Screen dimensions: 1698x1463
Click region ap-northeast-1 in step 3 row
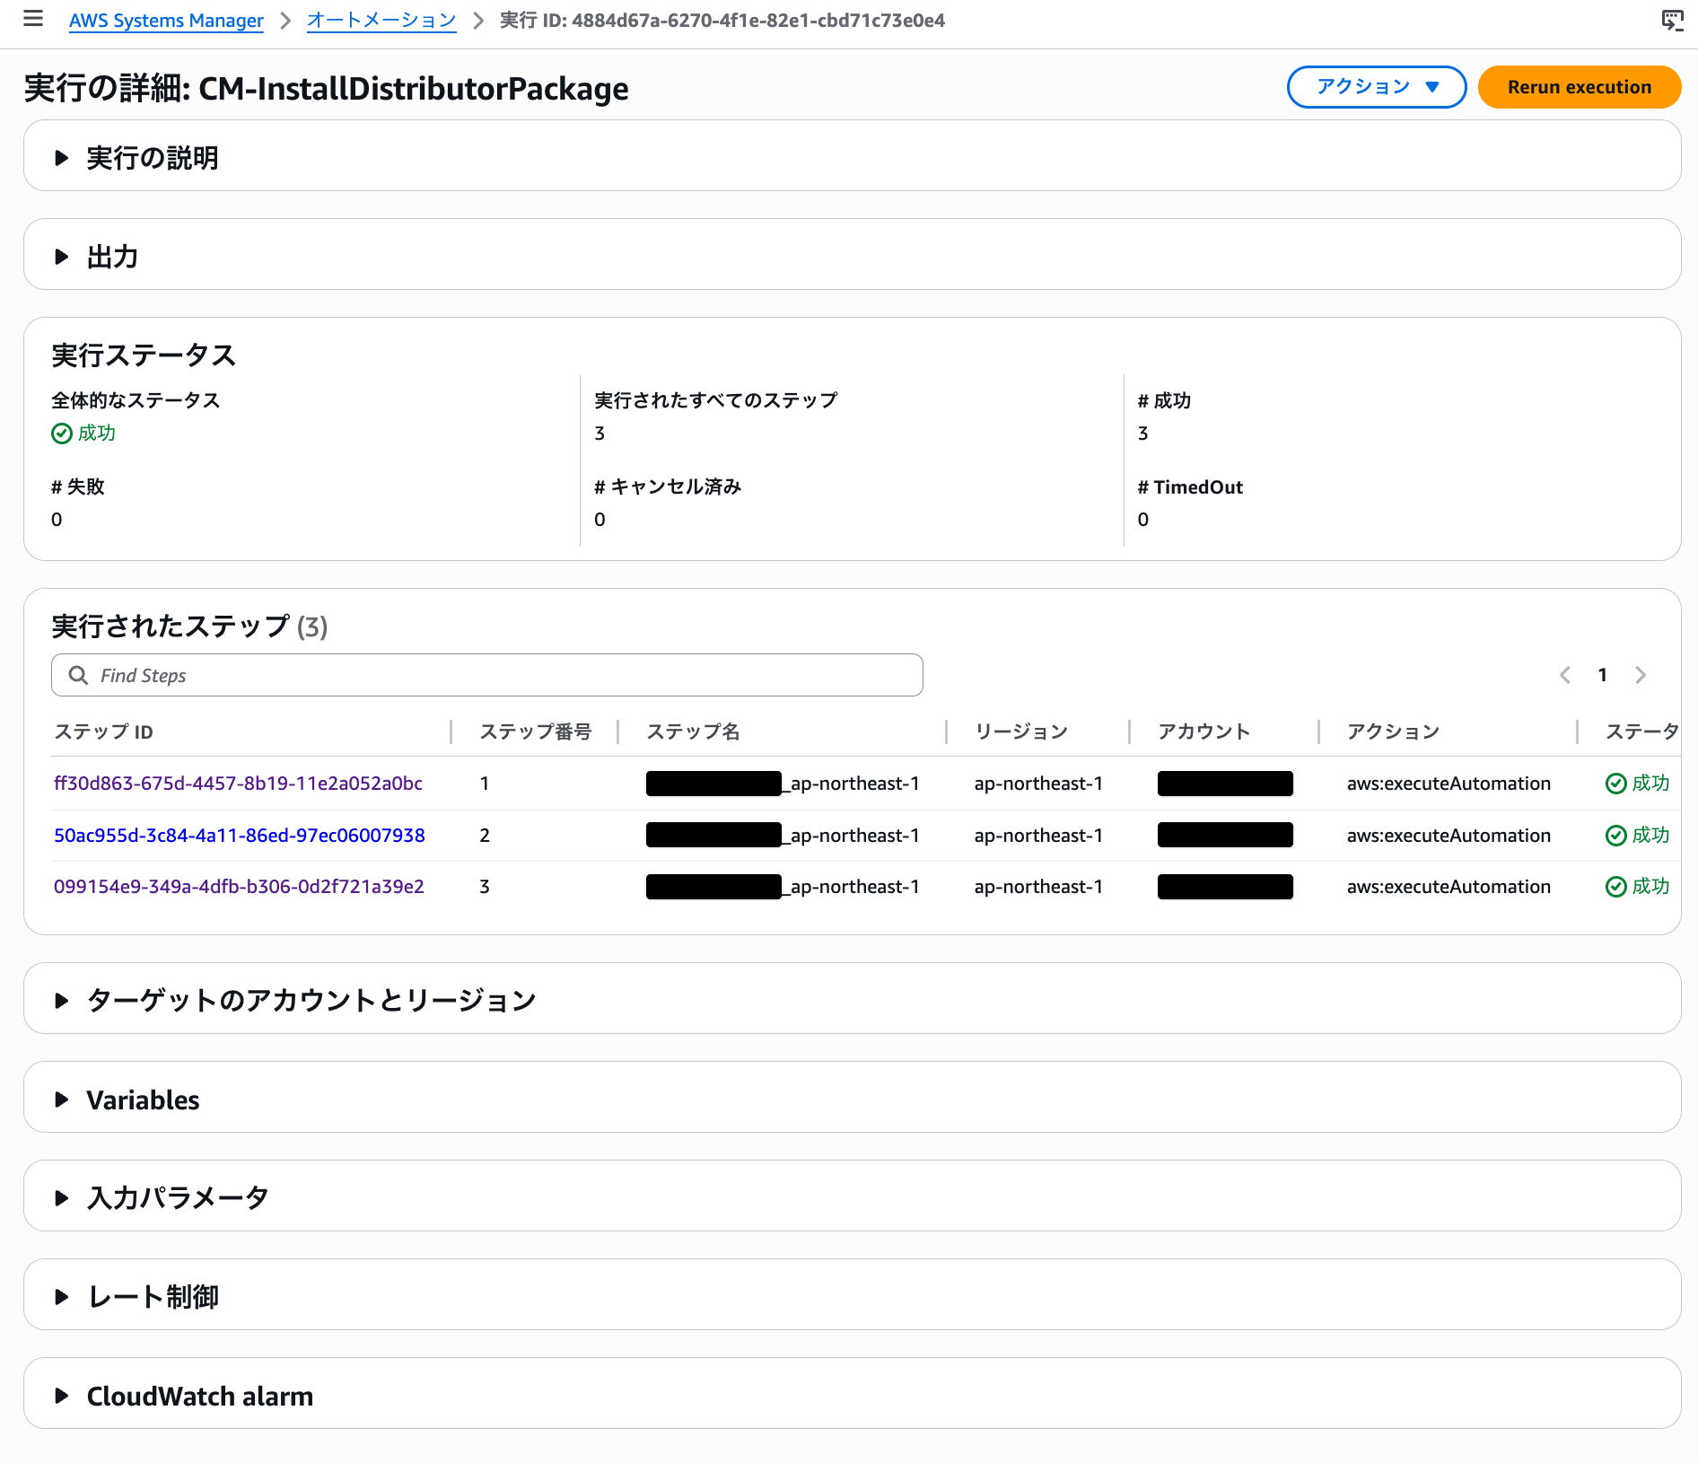(1038, 887)
